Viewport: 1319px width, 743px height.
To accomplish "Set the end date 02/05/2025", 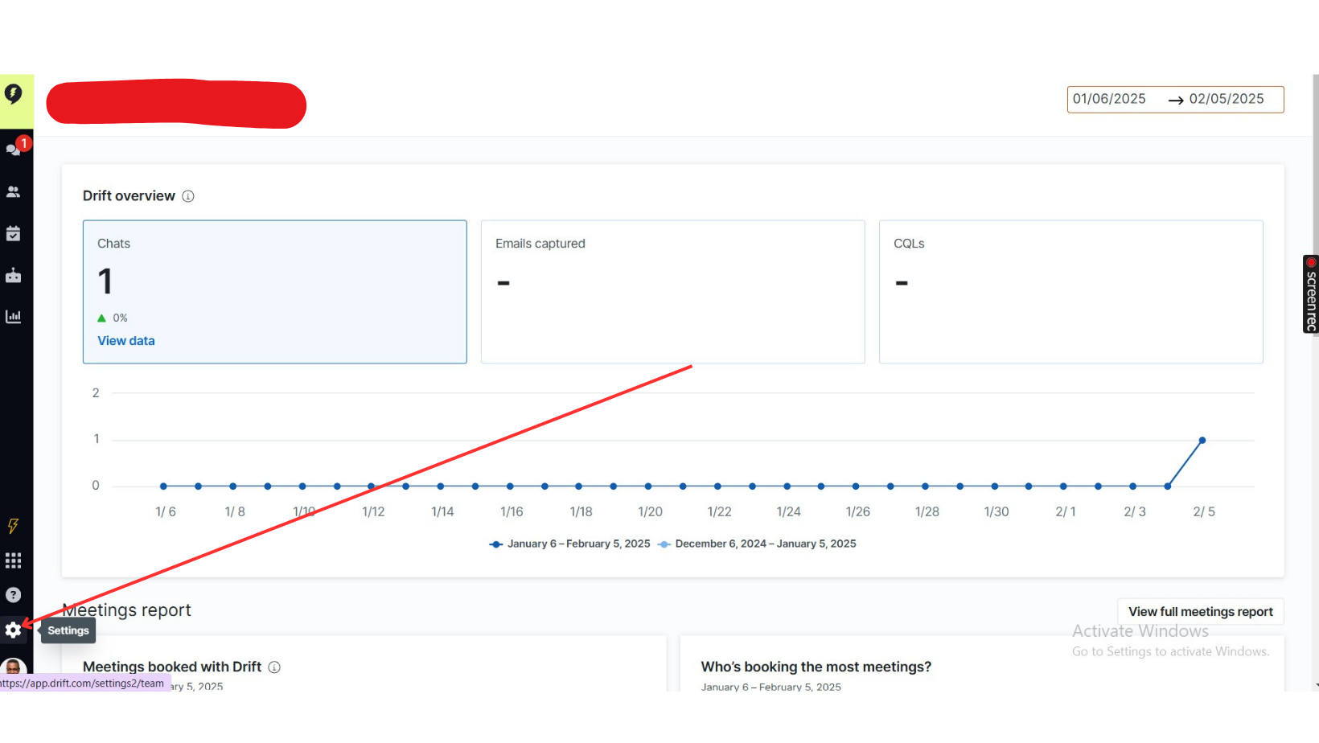I will (1227, 99).
